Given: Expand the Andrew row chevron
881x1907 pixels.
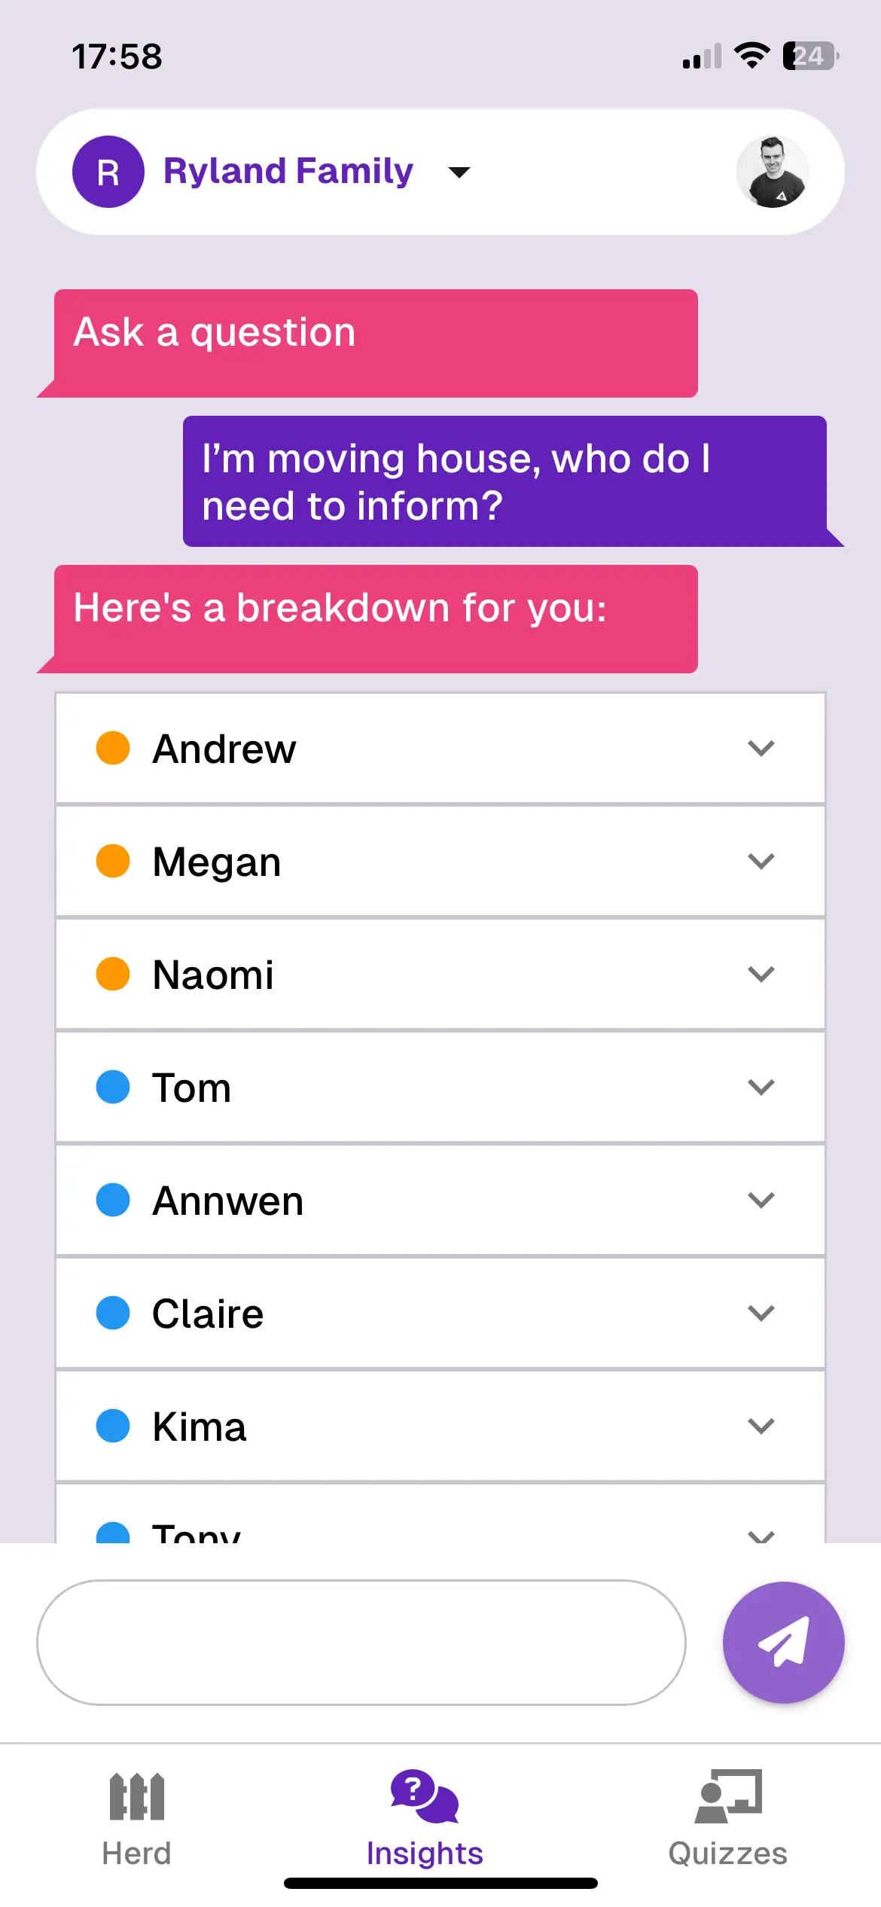Looking at the screenshot, I should 761,748.
